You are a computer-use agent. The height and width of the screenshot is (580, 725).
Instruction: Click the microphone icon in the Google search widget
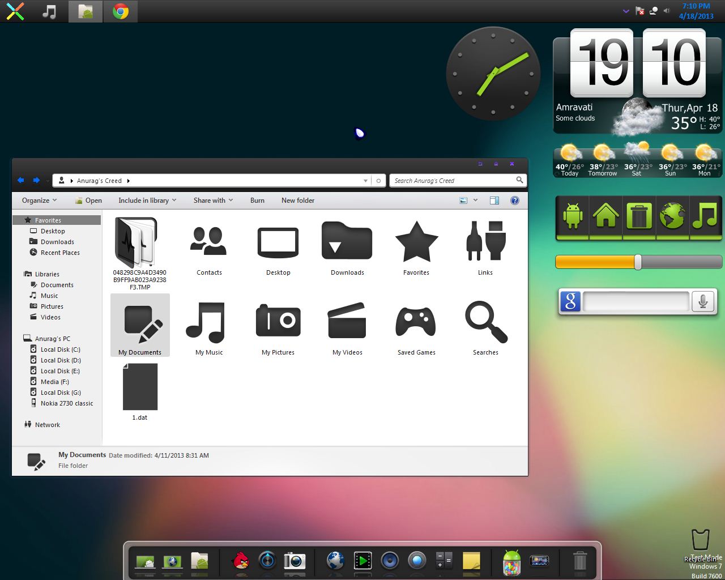coord(703,301)
